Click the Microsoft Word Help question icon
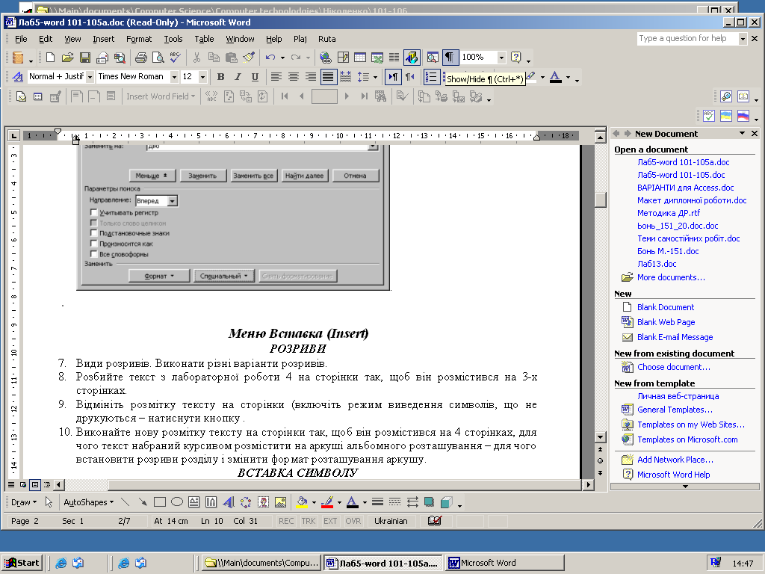Viewport: 765px width, 574px height. tap(515, 58)
